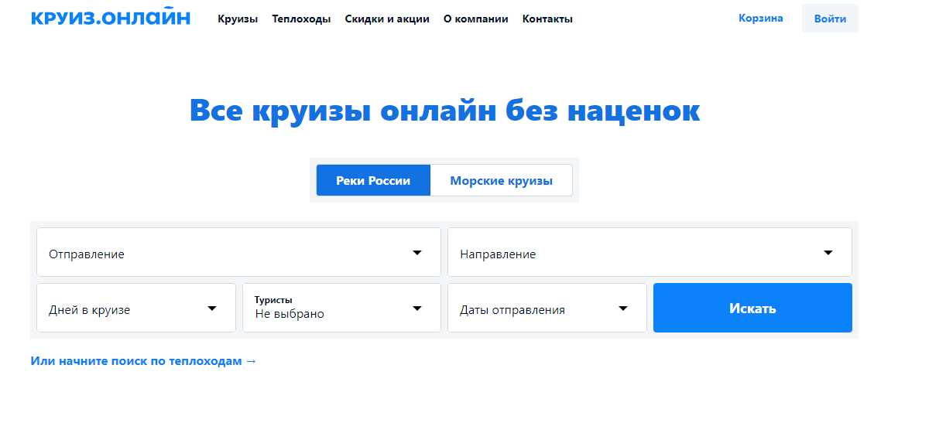
Task: Expand the Отправление dropdown
Action: pos(238,252)
